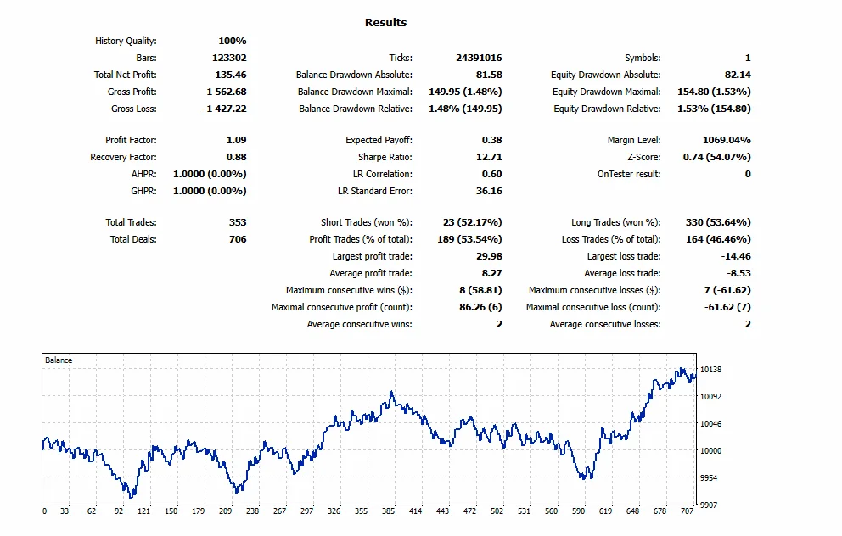
Task: Click the Margin Level value 1069.04%
Action: 727,140
